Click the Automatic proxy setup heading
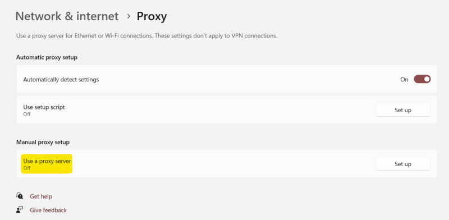Image resolution: width=449 pixels, height=220 pixels. [47, 58]
